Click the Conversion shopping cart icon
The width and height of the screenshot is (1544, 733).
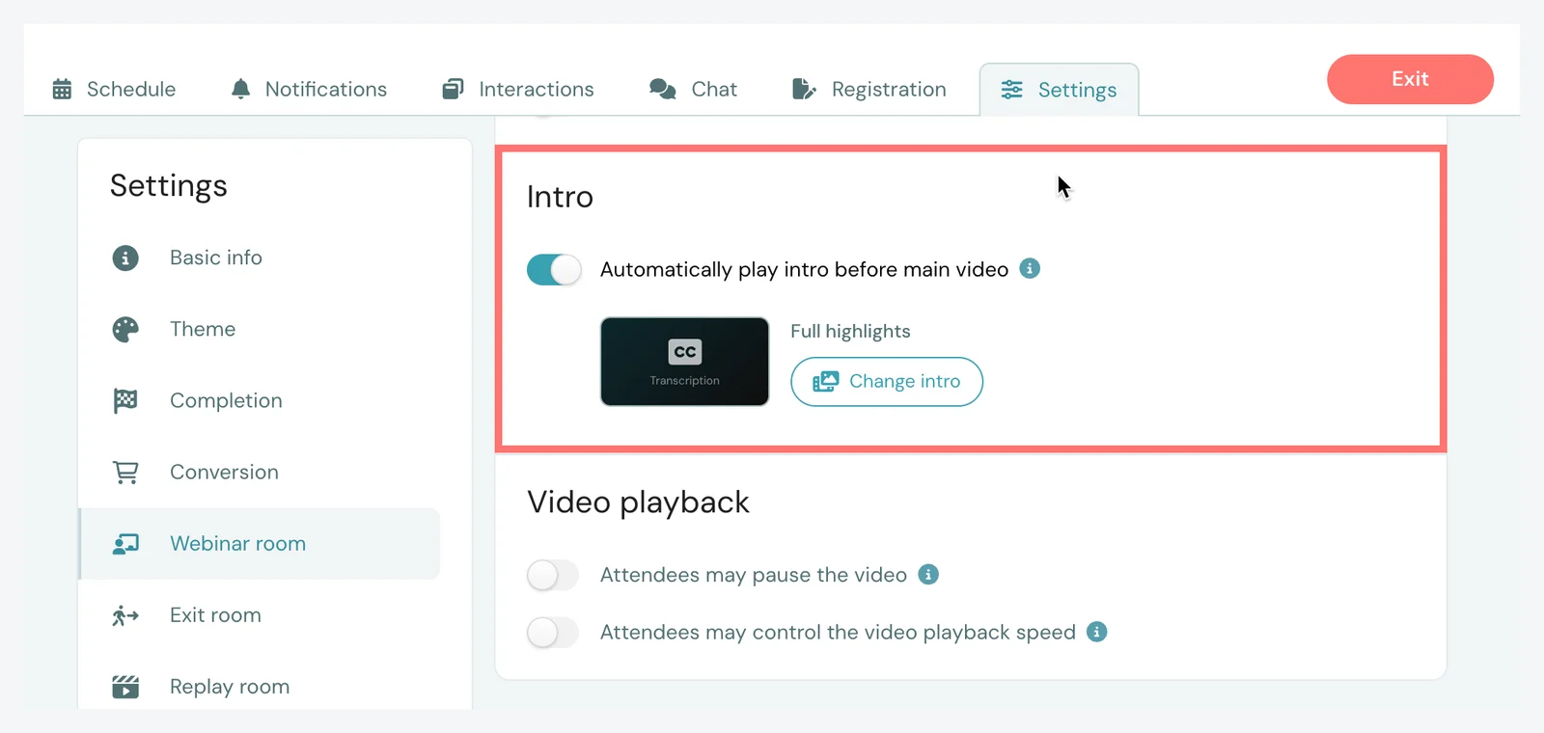[x=125, y=472]
